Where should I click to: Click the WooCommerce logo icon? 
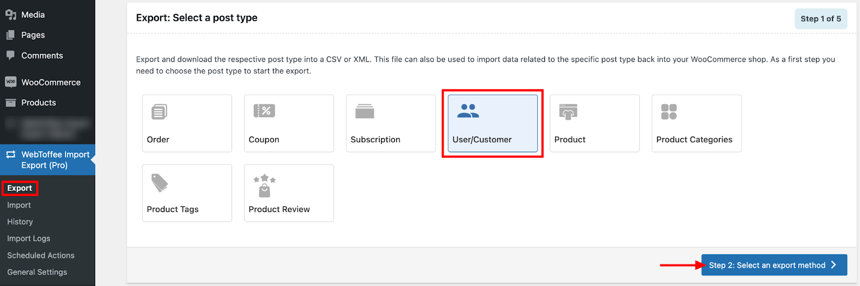pyautogui.click(x=11, y=82)
